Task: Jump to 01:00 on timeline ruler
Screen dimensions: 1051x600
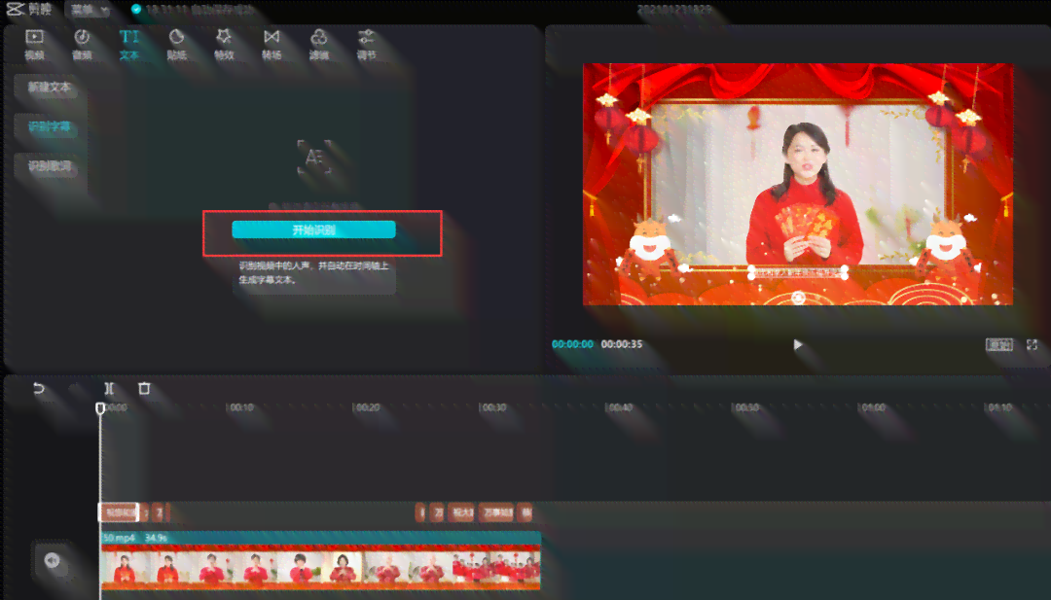Action: tap(872, 407)
